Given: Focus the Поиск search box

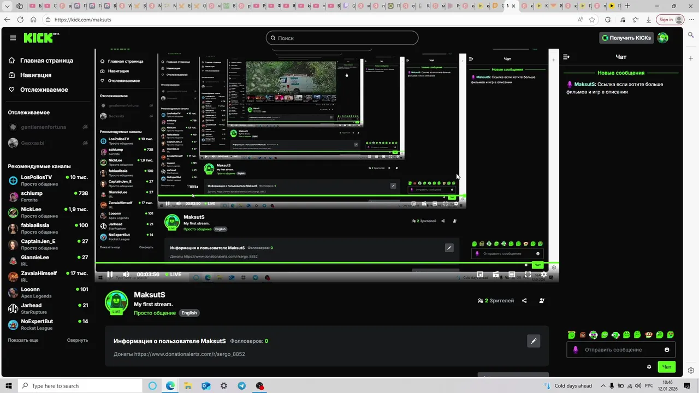Looking at the screenshot, I should point(342,38).
